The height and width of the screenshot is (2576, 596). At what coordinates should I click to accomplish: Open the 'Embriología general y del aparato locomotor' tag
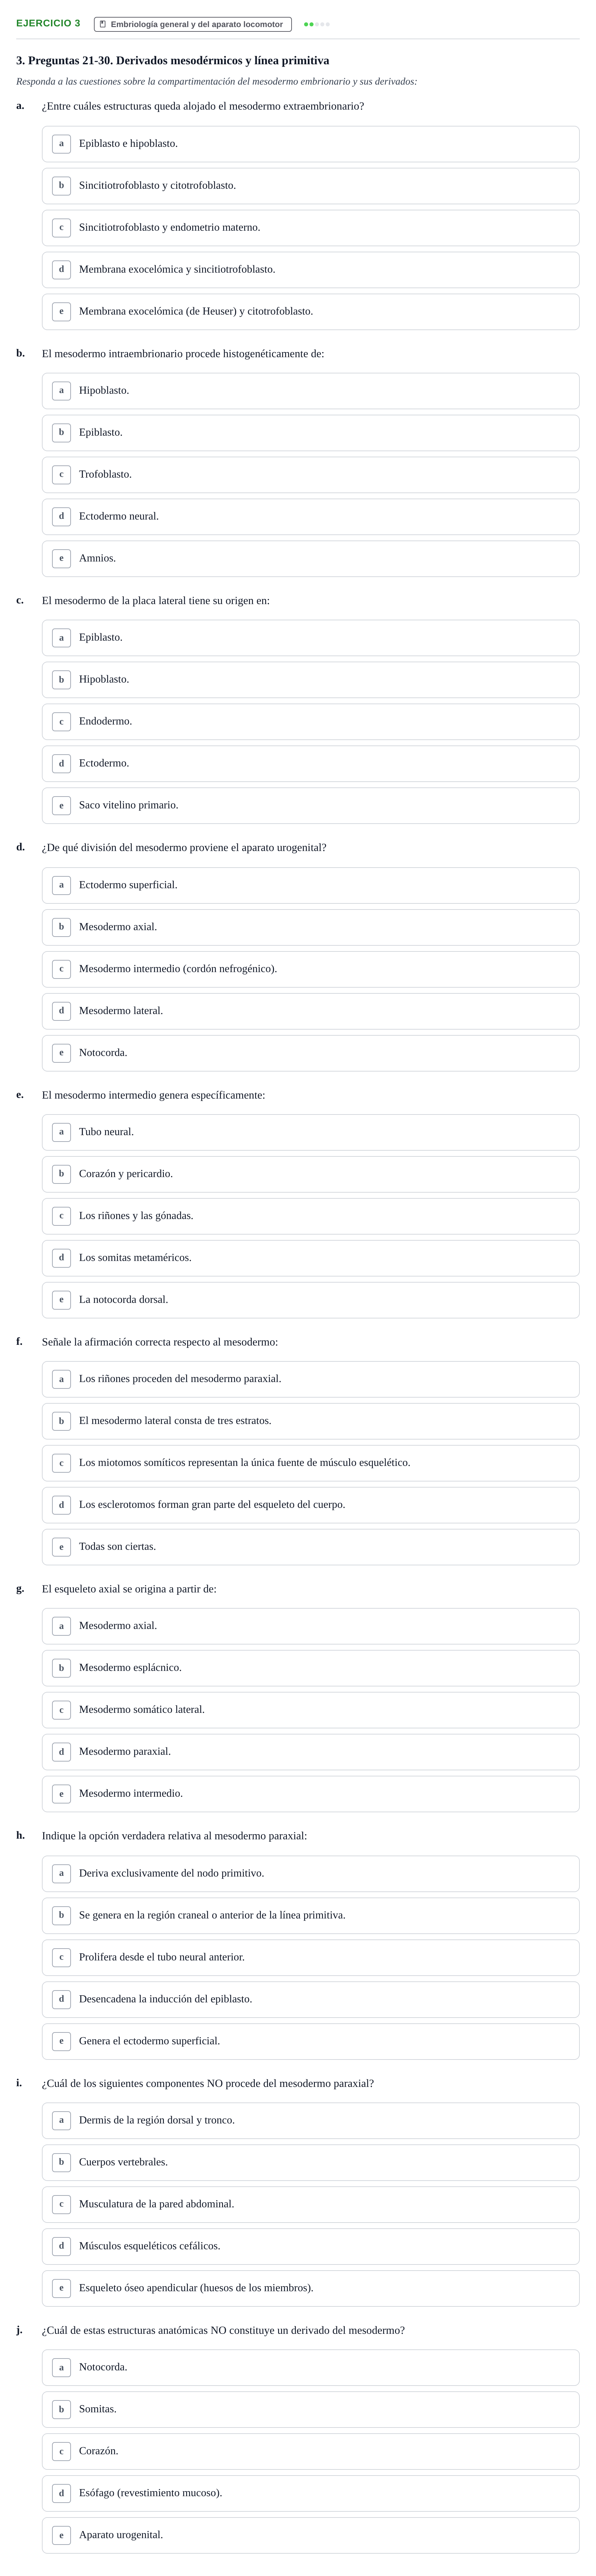point(193,24)
